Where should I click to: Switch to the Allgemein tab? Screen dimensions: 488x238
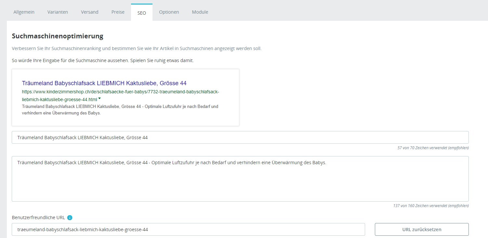point(24,12)
